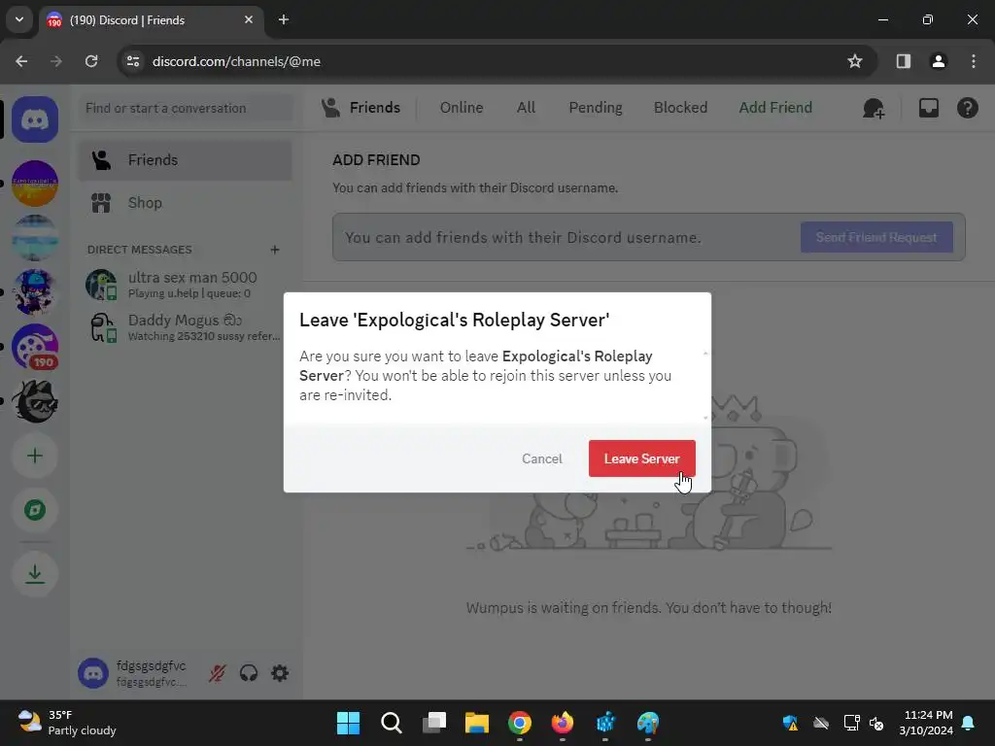Open the Paint taskbar icon
This screenshot has height=746, width=995.
[x=648, y=723]
